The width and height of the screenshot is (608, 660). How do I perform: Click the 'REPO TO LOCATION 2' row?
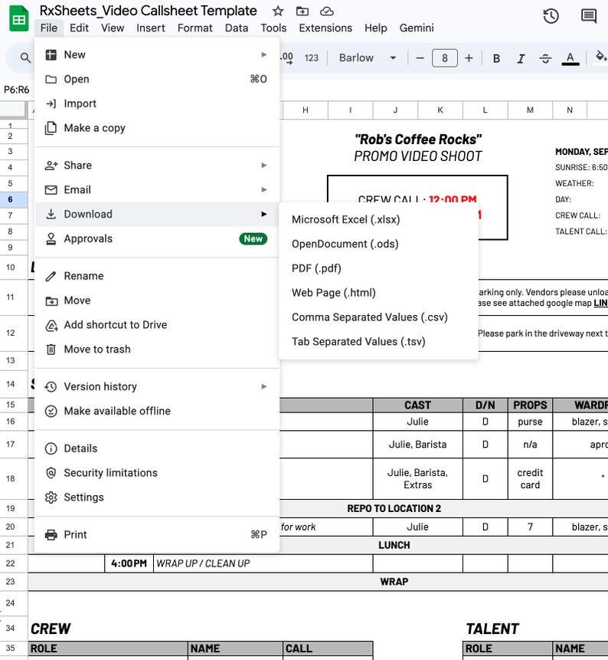pos(394,508)
